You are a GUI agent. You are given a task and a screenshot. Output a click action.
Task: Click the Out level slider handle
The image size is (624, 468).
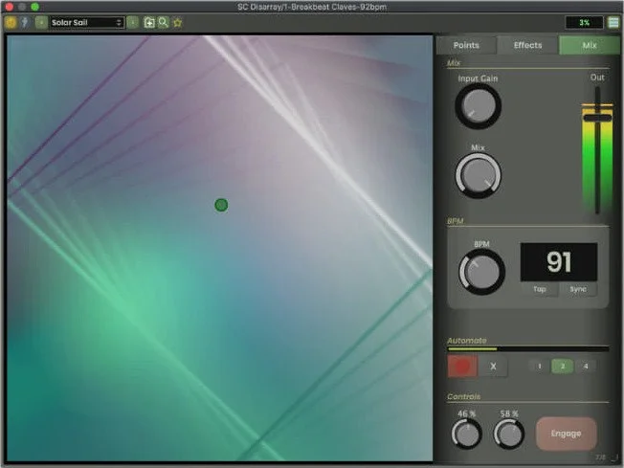coord(596,117)
